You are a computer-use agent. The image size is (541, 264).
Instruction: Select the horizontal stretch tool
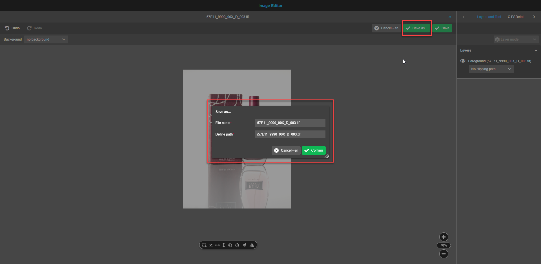pos(217,245)
